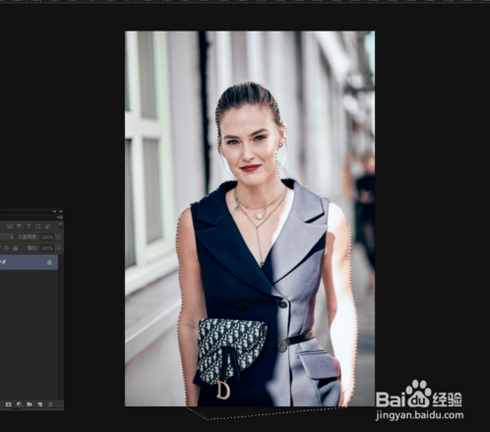Select the highlighted background layer row
The height and width of the screenshot is (432, 490).
[x=29, y=263]
